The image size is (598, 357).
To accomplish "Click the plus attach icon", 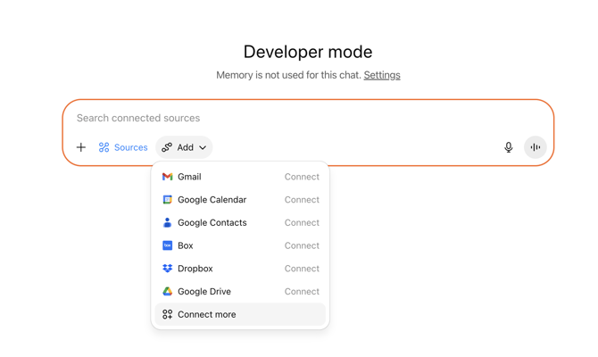I will pos(81,147).
